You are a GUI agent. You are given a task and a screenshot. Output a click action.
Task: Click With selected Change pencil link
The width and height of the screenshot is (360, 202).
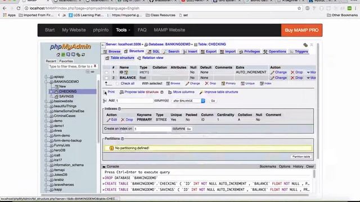pyautogui.click(x=192, y=84)
